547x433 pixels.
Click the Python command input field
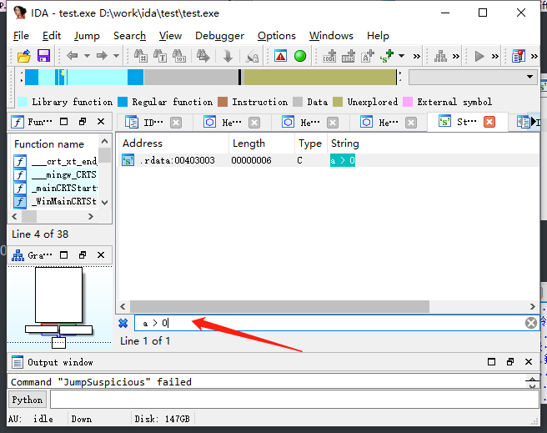click(x=295, y=399)
